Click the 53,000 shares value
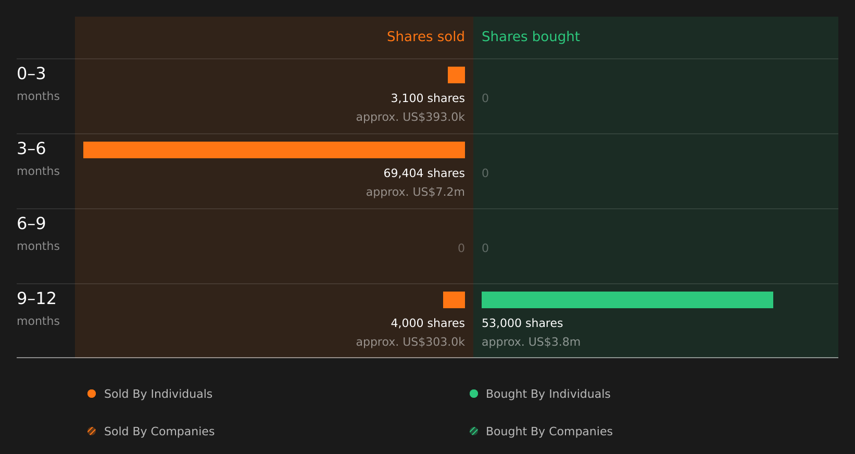The height and width of the screenshot is (454, 855). [522, 323]
